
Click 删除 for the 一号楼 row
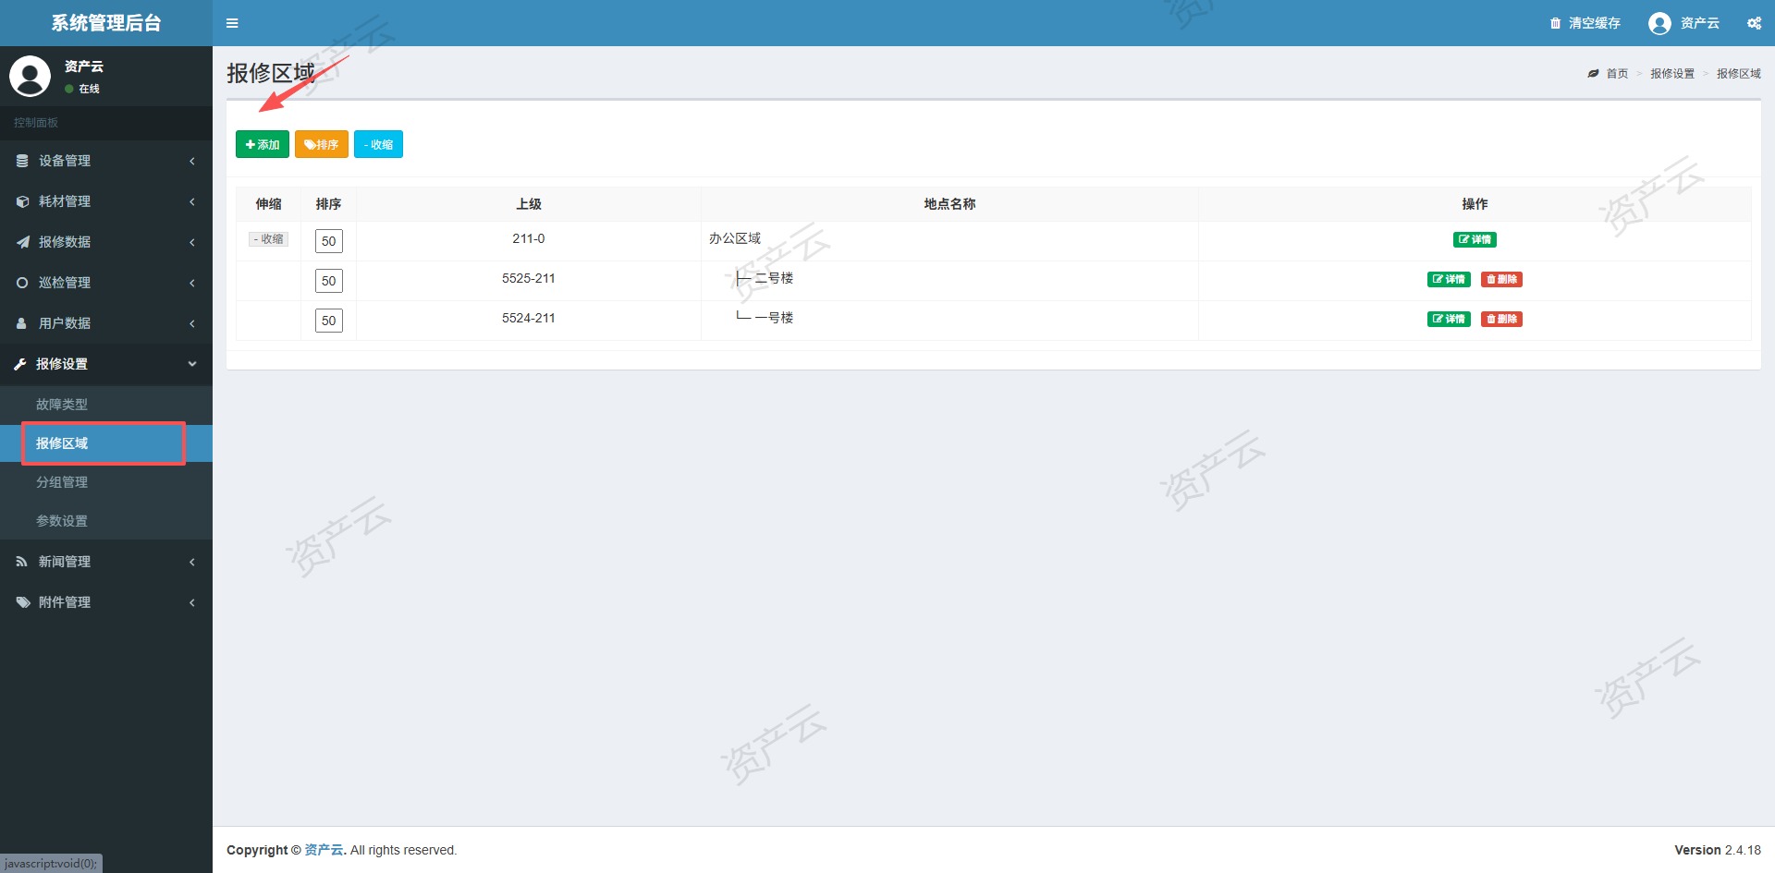pos(1501,319)
